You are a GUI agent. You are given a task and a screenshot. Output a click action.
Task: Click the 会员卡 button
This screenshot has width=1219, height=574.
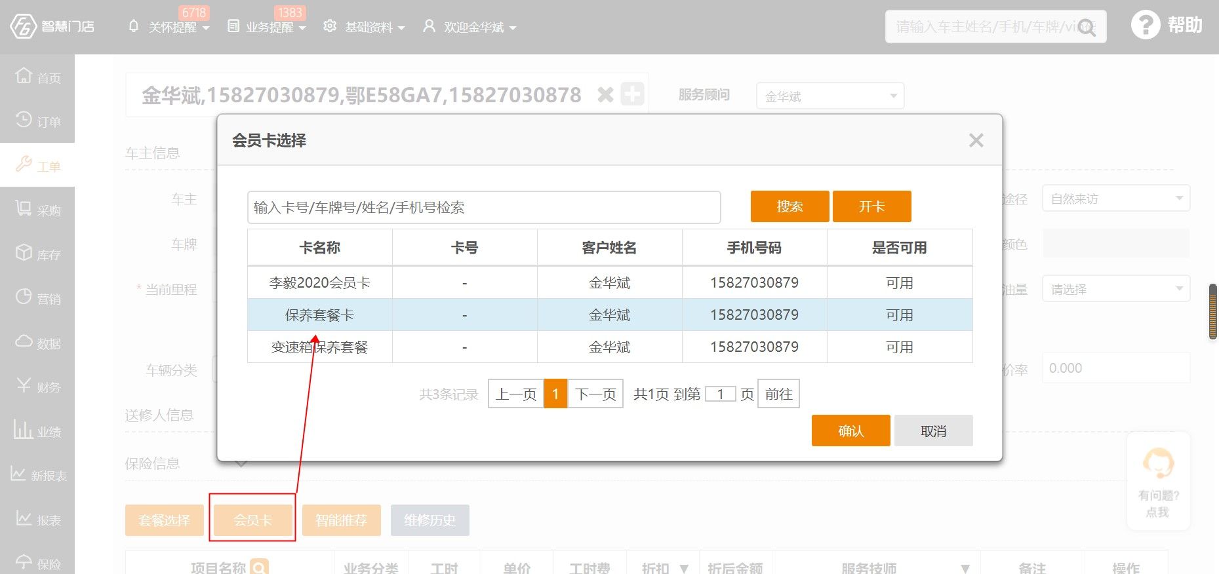coord(252,520)
